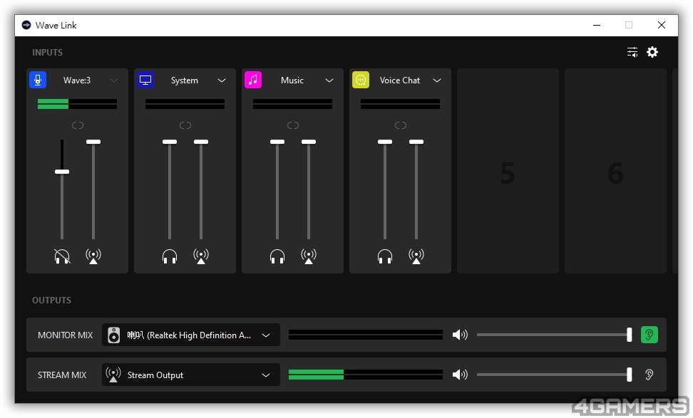Click empty input slot 5

click(508, 171)
